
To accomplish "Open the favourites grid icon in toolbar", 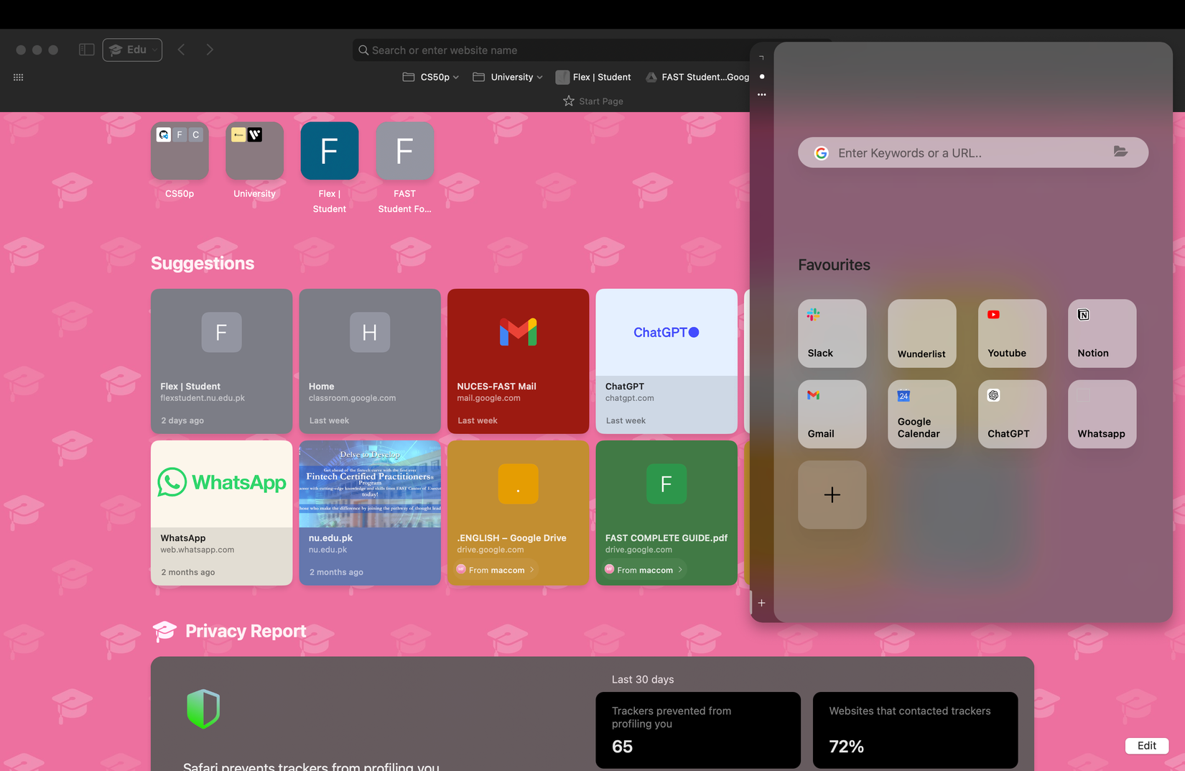I will [19, 77].
